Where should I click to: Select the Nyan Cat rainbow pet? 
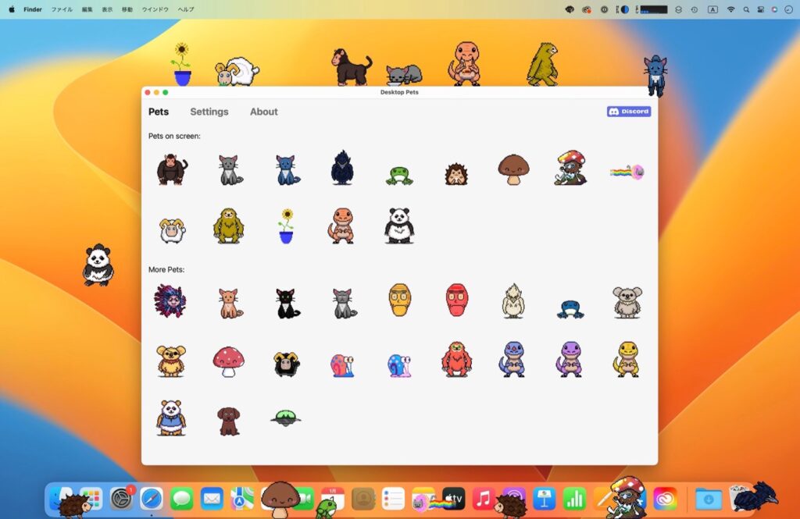click(x=625, y=170)
